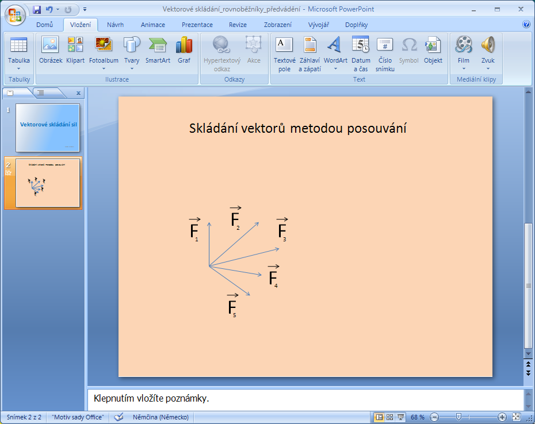Expand the Film dropdown arrow
The image size is (535, 424).
pyautogui.click(x=463, y=69)
